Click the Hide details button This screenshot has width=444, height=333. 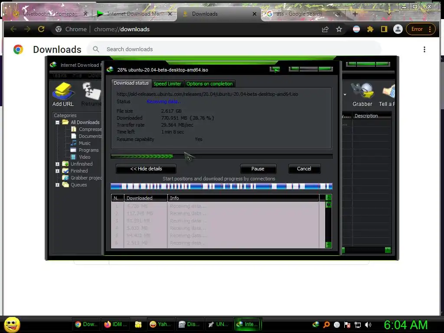click(x=146, y=169)
